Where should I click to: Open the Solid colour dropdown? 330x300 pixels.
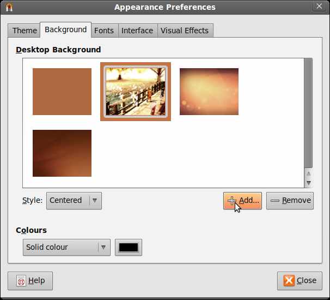[66, 247]
